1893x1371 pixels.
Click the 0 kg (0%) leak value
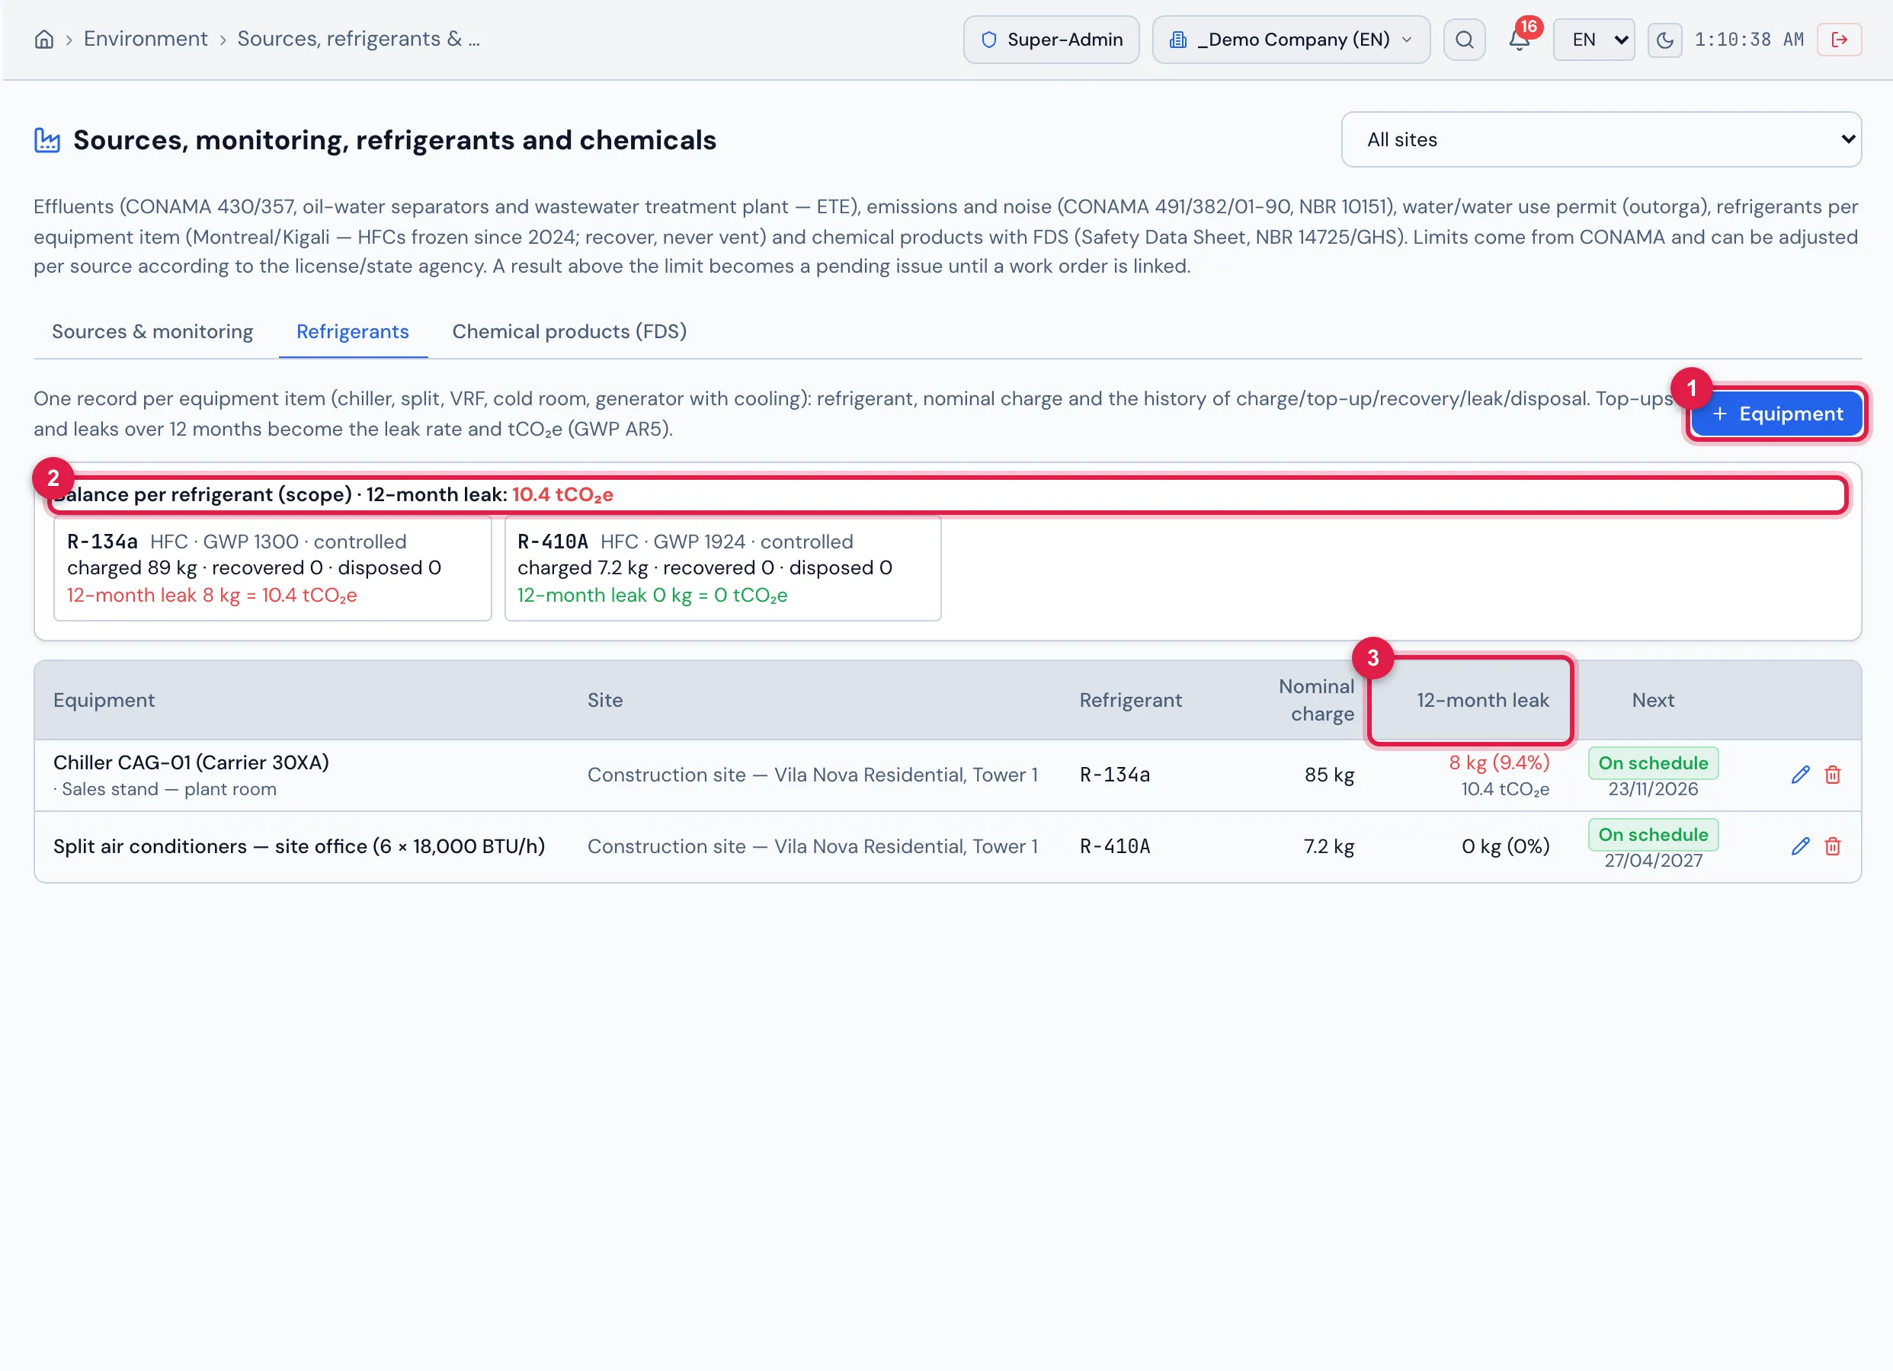(x=1505, y=846)
